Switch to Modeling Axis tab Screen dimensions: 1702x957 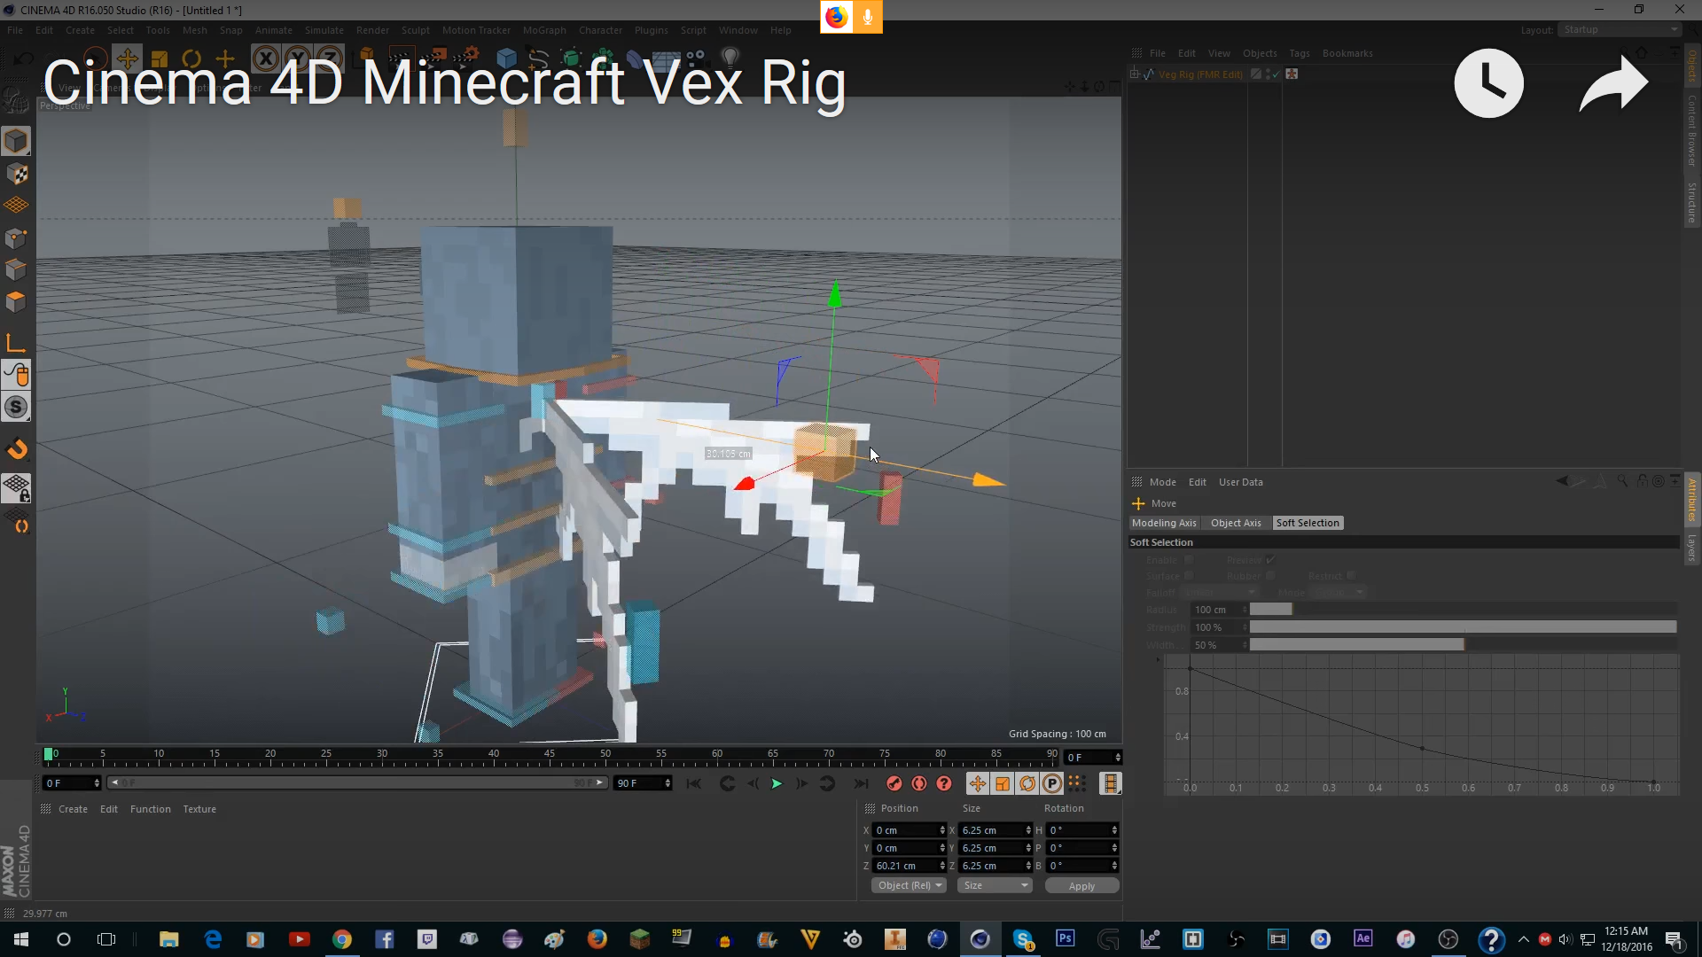(1164, 523)
